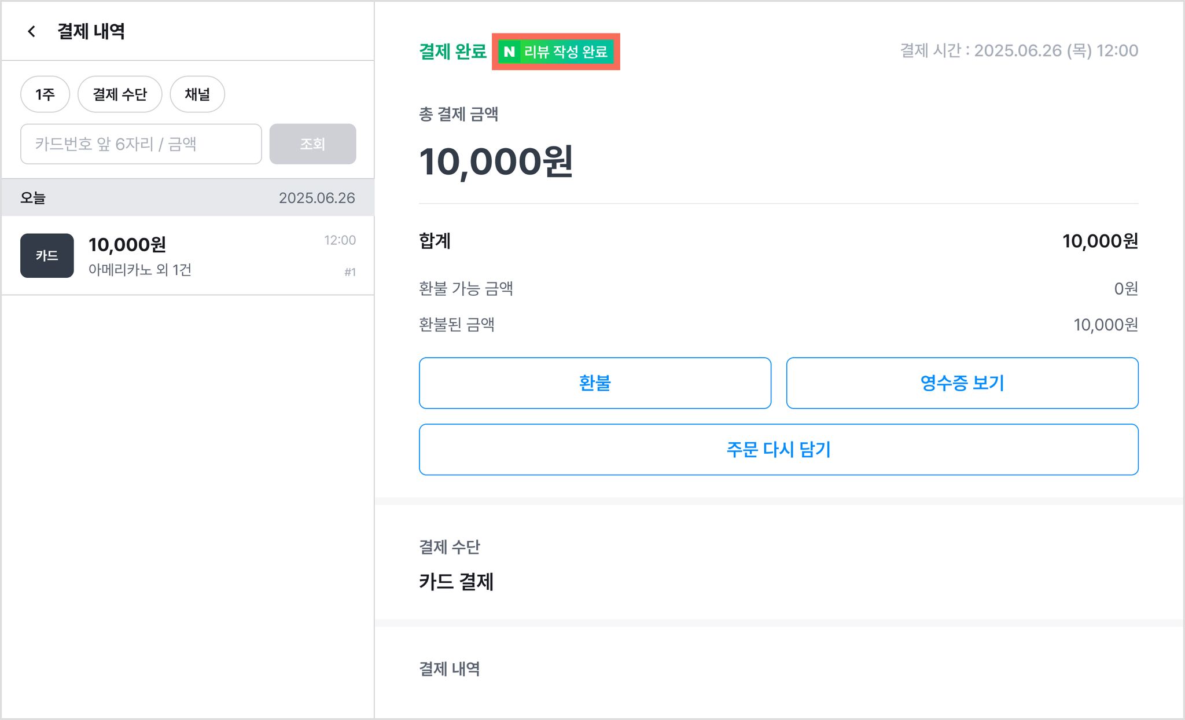
Task: Click the card number search field
Action: [x=141, y=144]
